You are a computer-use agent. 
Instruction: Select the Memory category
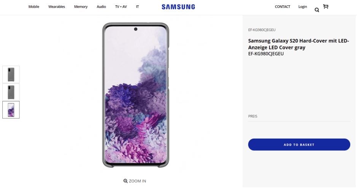(81, 6)
